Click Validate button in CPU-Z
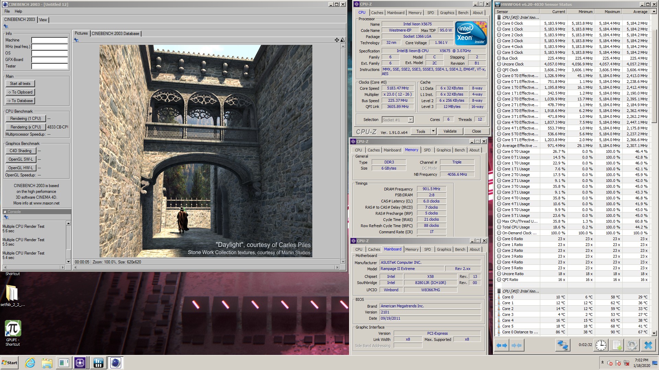 point(450,131)
